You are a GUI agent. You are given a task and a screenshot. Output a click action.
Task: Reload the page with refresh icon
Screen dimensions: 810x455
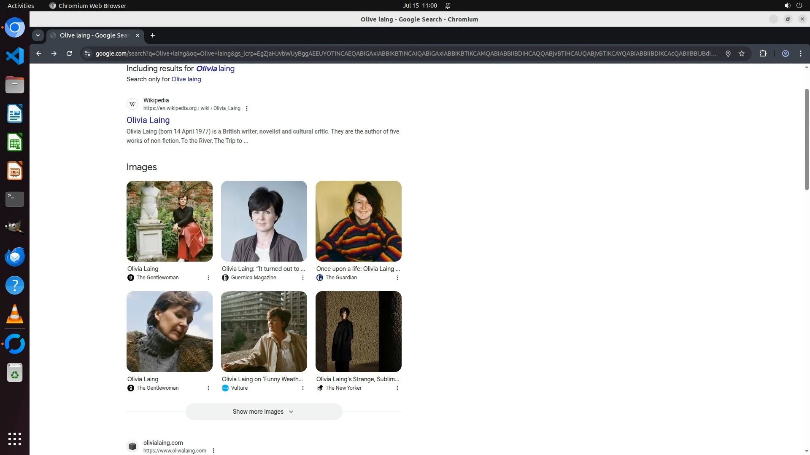pyautogui.click(x=69, y=54)
